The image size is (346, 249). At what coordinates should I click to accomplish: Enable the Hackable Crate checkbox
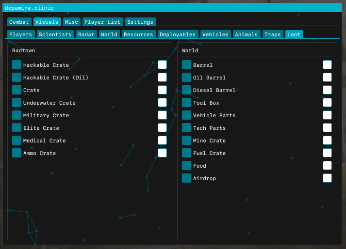162,65
